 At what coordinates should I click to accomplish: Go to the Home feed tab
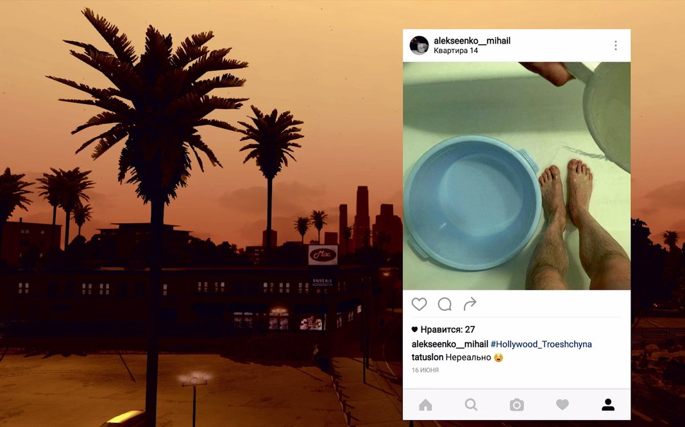point(425,405)
